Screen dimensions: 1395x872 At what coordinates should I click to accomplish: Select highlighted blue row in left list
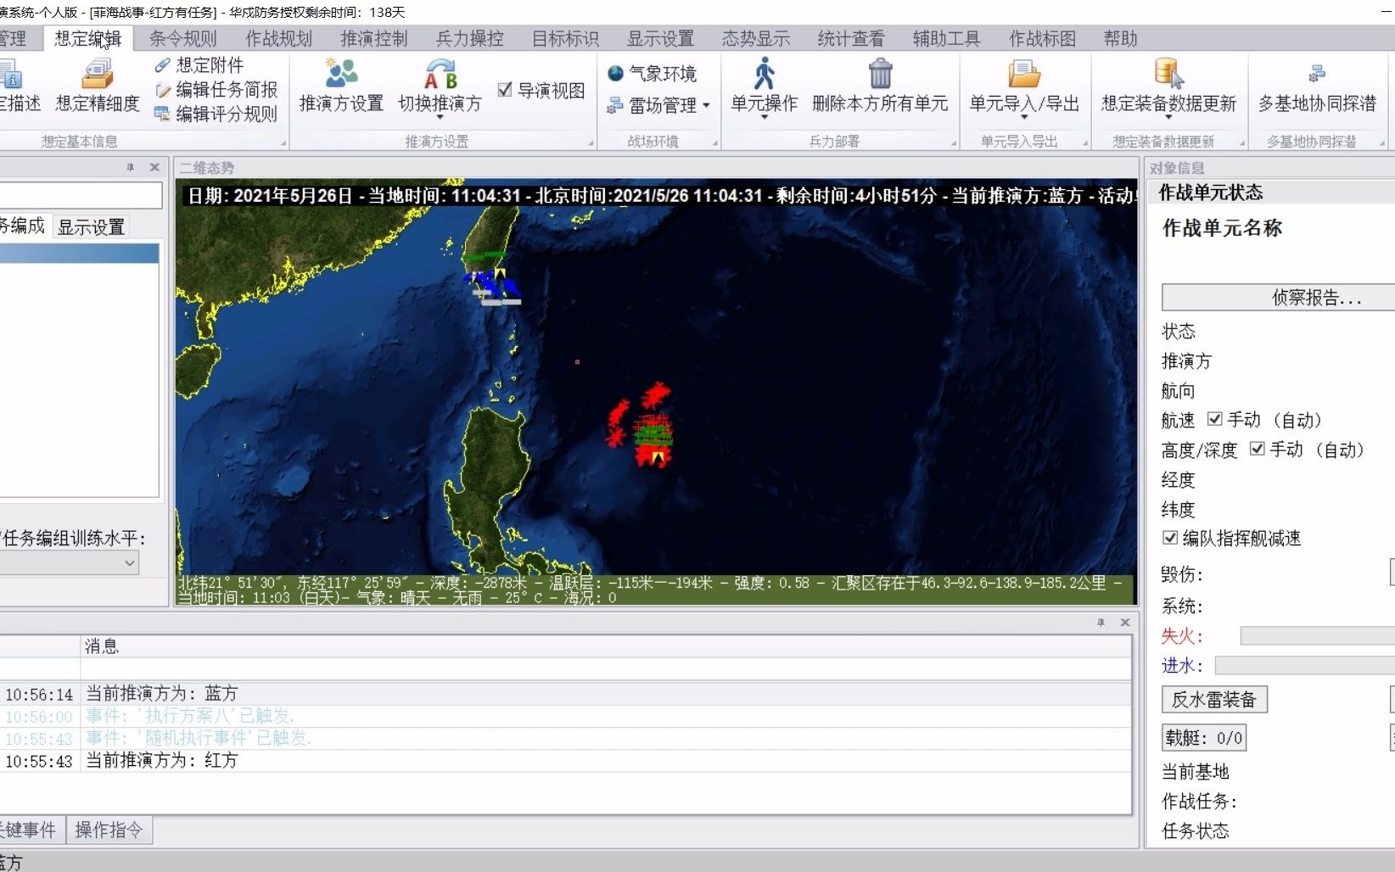tap(79, 253)
